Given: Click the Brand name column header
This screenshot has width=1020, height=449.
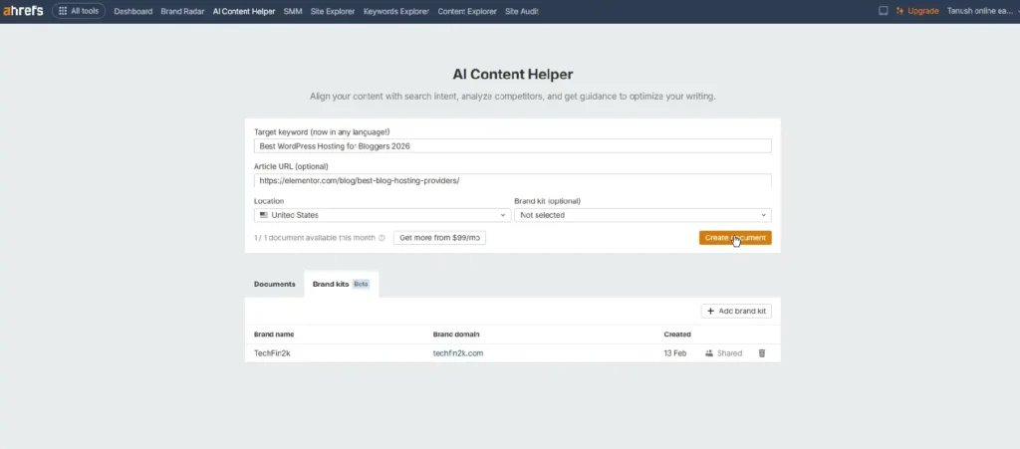Looking at the screenshot, I should (274, 335).
